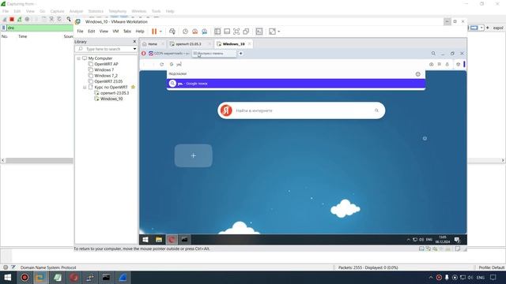Viewport: 506px width, 284px height.
Task: Select OpenWRT 23.05 in the library
Action: coord(108,81)
